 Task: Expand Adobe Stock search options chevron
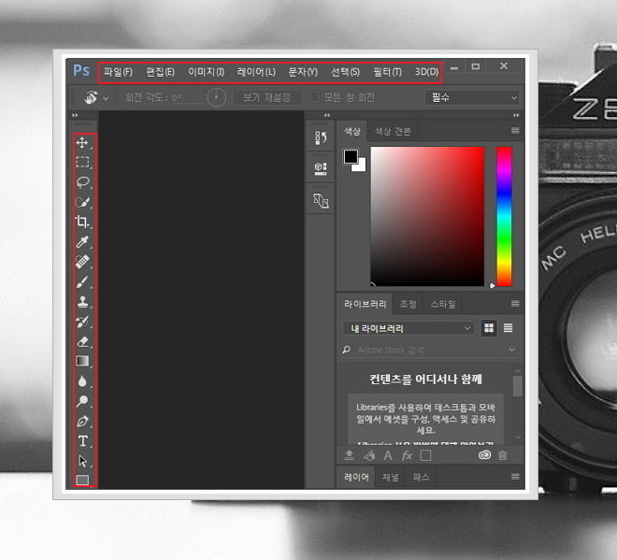512,350
